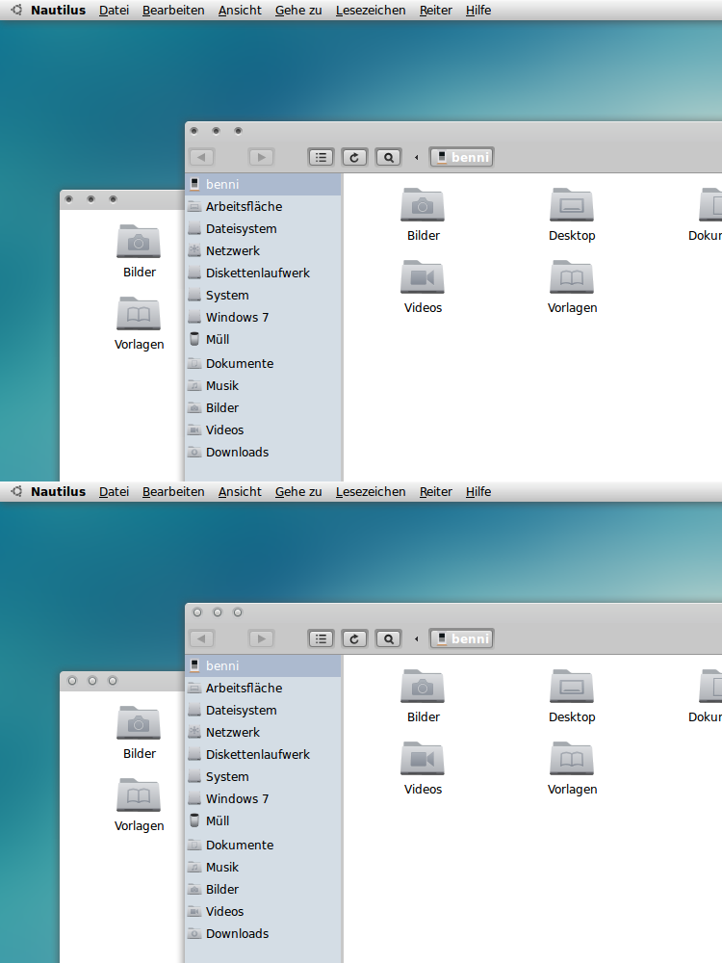Click the Ubuntu logo in upper menu bar
This screenshot has width=722, height=963.
tap(16, 10)
